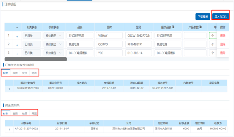234x137 pixels.
Task: Switch to the 物流 tab
Action: point(34,73)
